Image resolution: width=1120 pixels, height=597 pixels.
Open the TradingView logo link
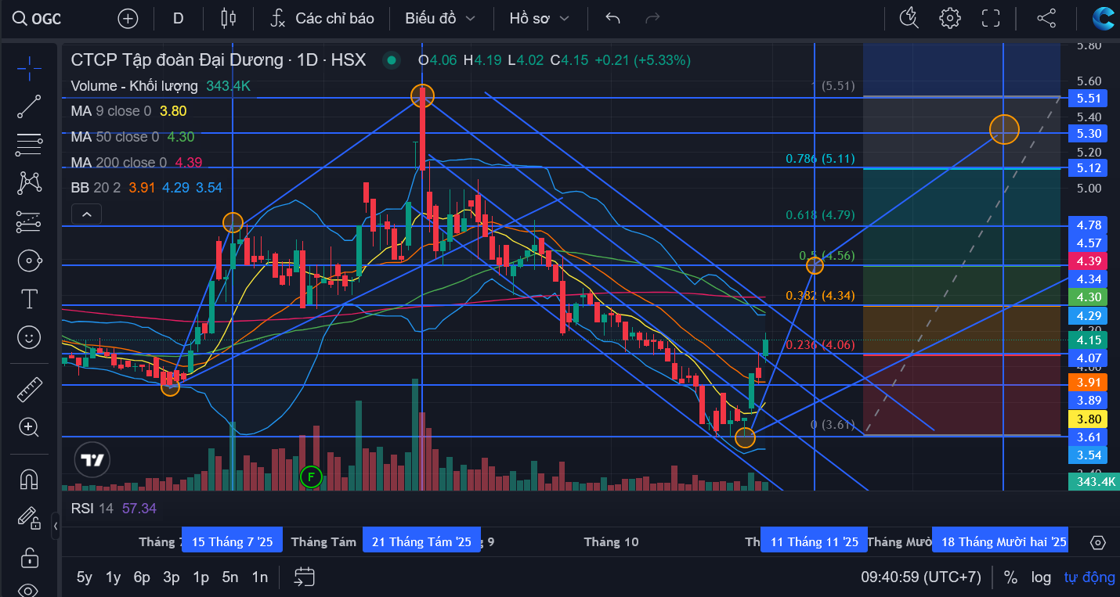(92, 460)
